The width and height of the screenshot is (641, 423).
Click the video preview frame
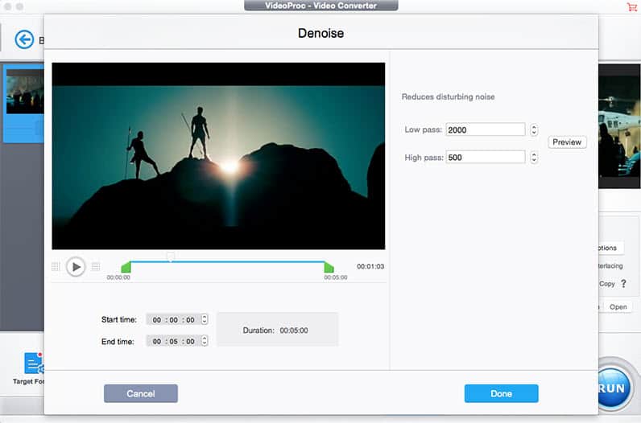[218, 155]
